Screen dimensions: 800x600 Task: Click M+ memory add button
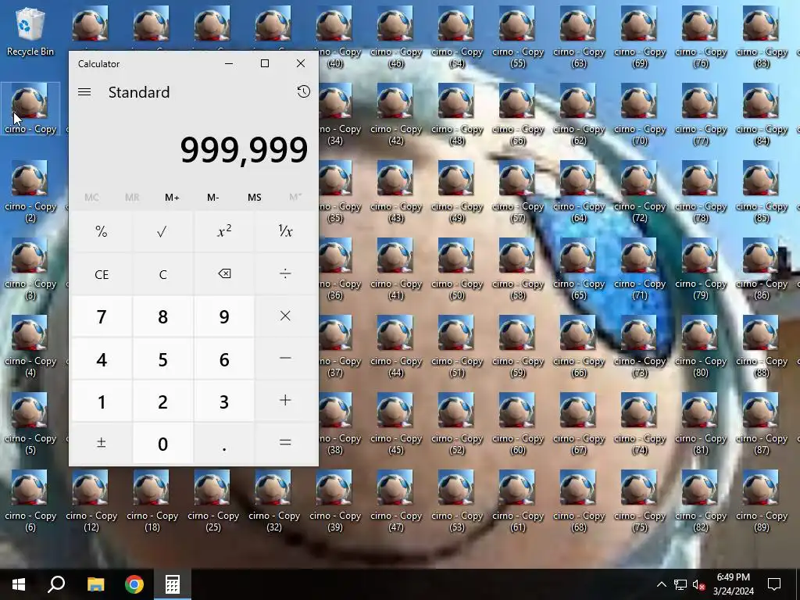(x=172, y=198)
